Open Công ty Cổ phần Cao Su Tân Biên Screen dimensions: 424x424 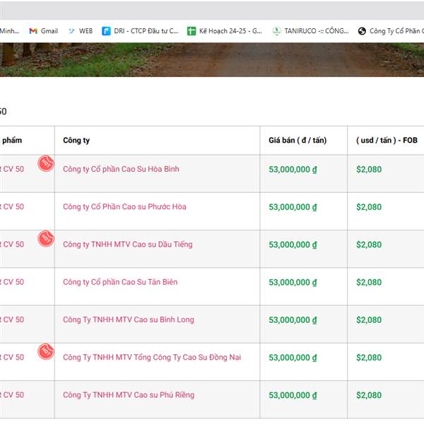click(120, 282)
